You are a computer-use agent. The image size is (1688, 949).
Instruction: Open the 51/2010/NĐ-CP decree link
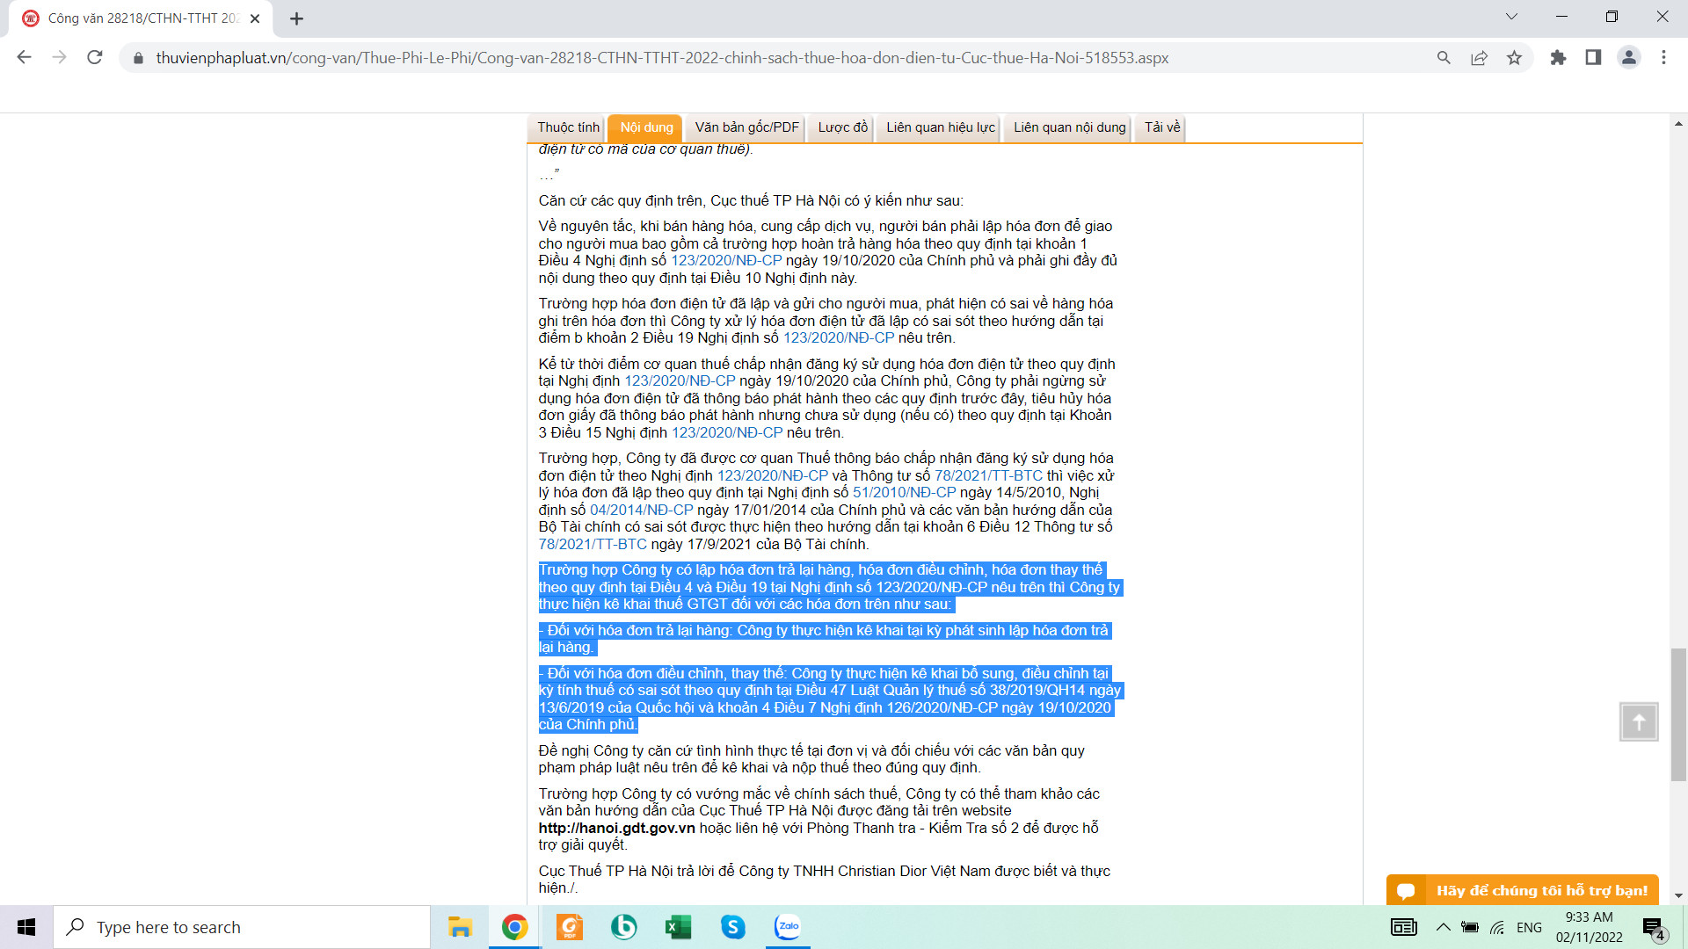[x=904, y=493]
